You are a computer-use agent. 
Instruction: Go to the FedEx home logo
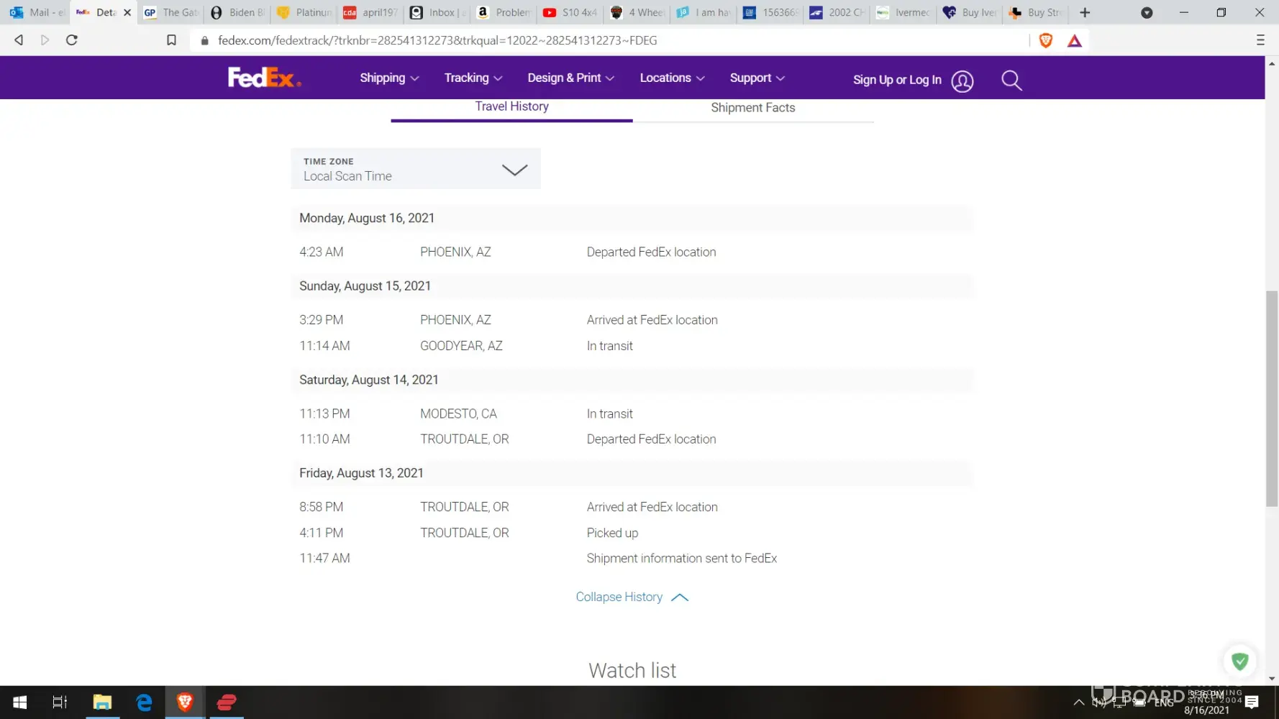[264, 77]
